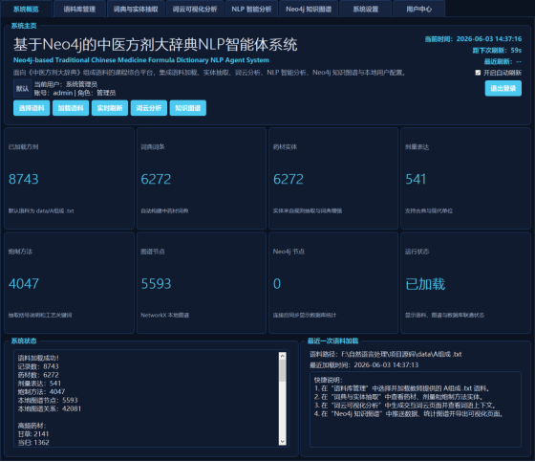Click the 最近一次语料加载 panel title
The image size is (535, 462).
[x=332, y=341]
